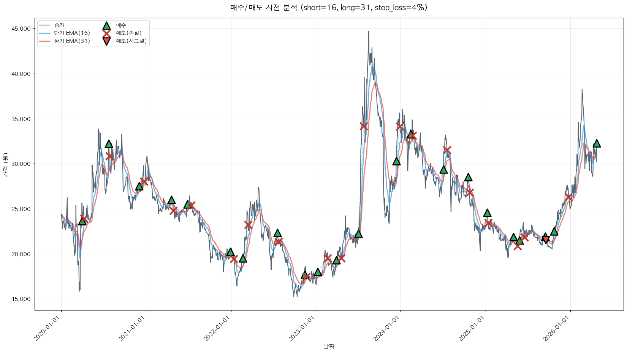
Task: Click the gray 종가 line sample in legend
Action: [x=45, y=25]
